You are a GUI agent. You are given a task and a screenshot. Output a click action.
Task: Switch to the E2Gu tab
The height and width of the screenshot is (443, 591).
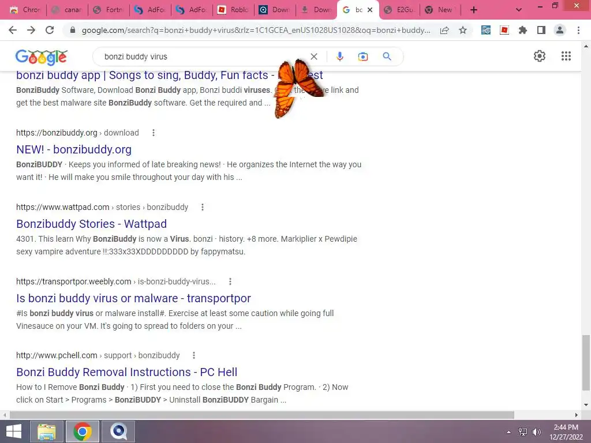click(399, 10)
